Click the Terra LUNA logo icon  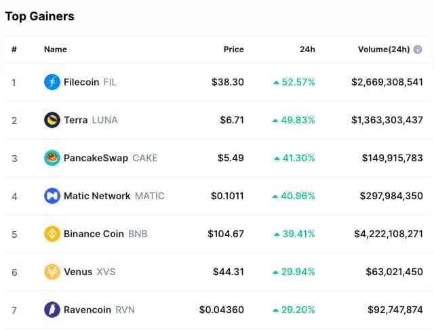(x=52, y=120)
